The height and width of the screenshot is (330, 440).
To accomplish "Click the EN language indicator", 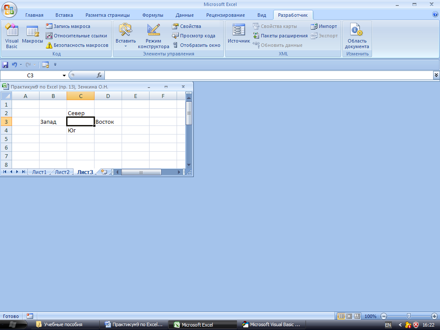I will click(388, 325).
